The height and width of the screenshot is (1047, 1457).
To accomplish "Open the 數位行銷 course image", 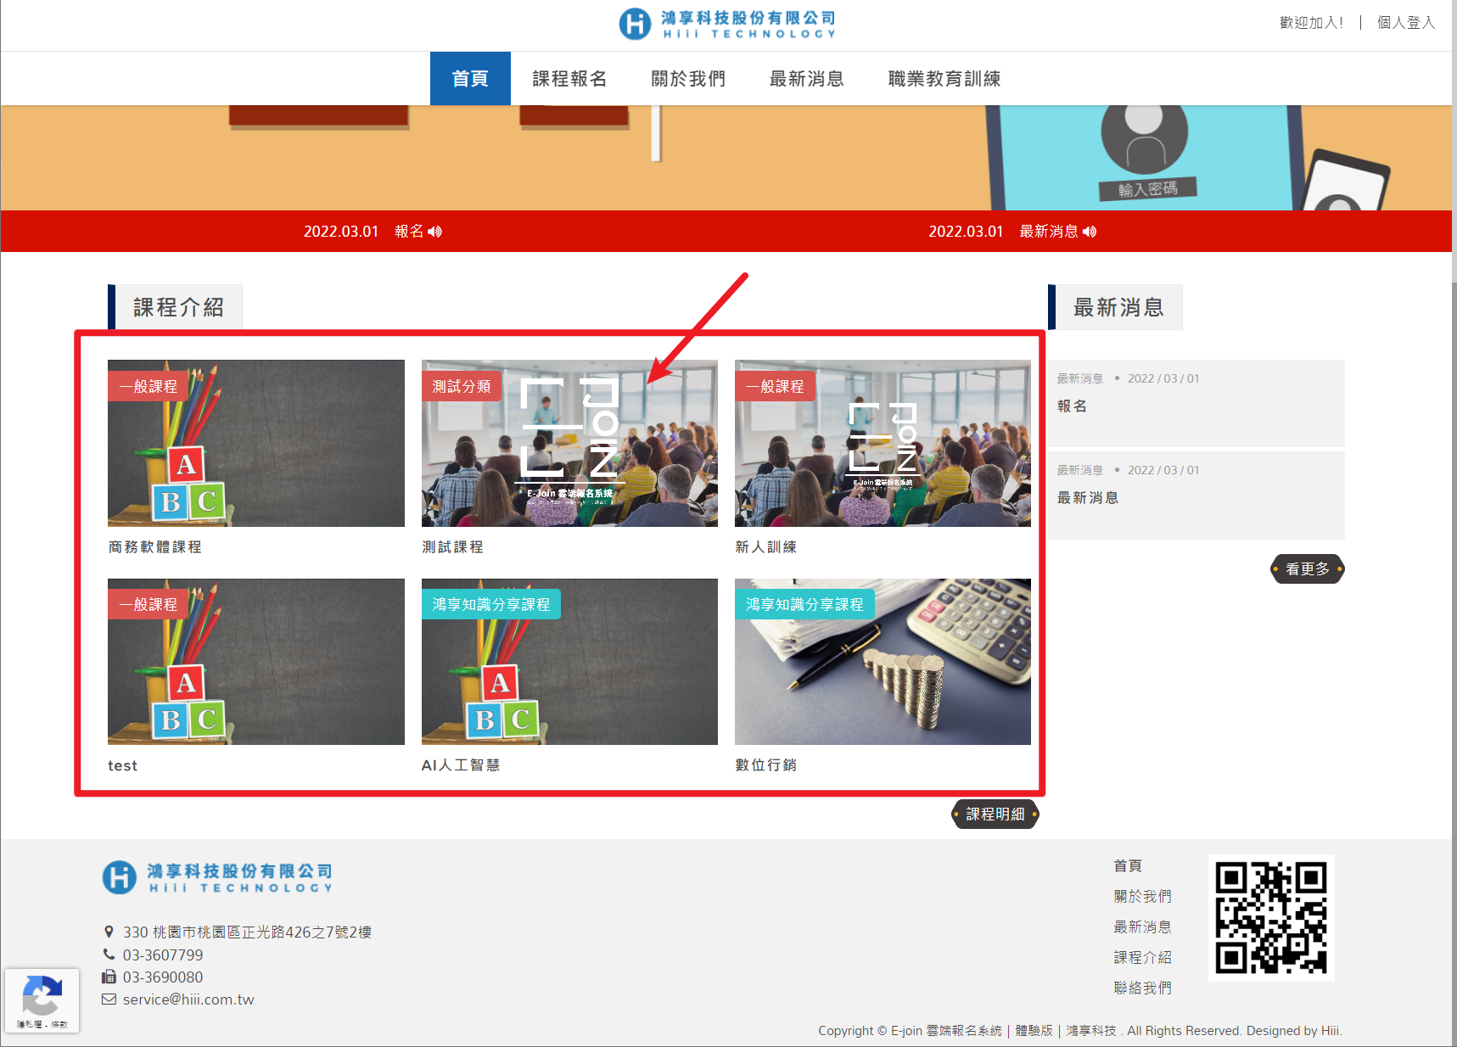I will pyautogui.click(x=883, y=662).
